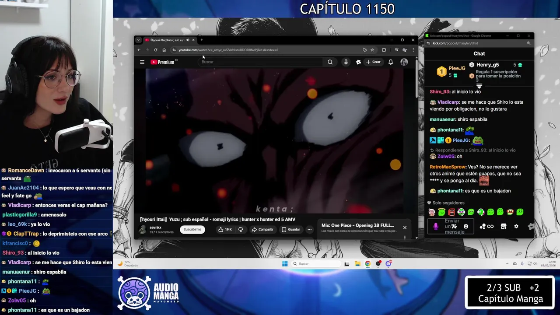Open Kick channel points bubbles icon
The image size is (560, 315).
(483, 226)
